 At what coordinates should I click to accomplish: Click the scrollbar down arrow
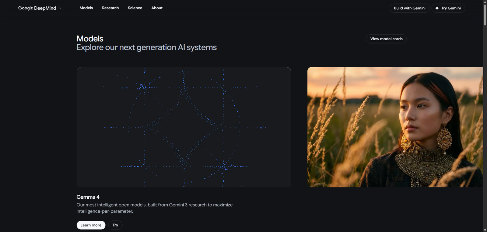tap(485, 230)
